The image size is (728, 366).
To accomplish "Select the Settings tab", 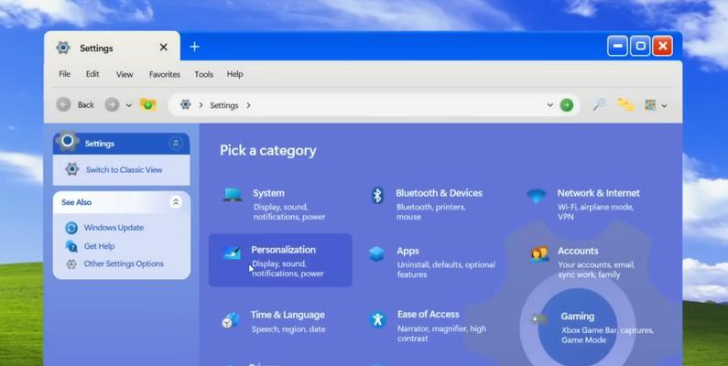I will (112, 48).
